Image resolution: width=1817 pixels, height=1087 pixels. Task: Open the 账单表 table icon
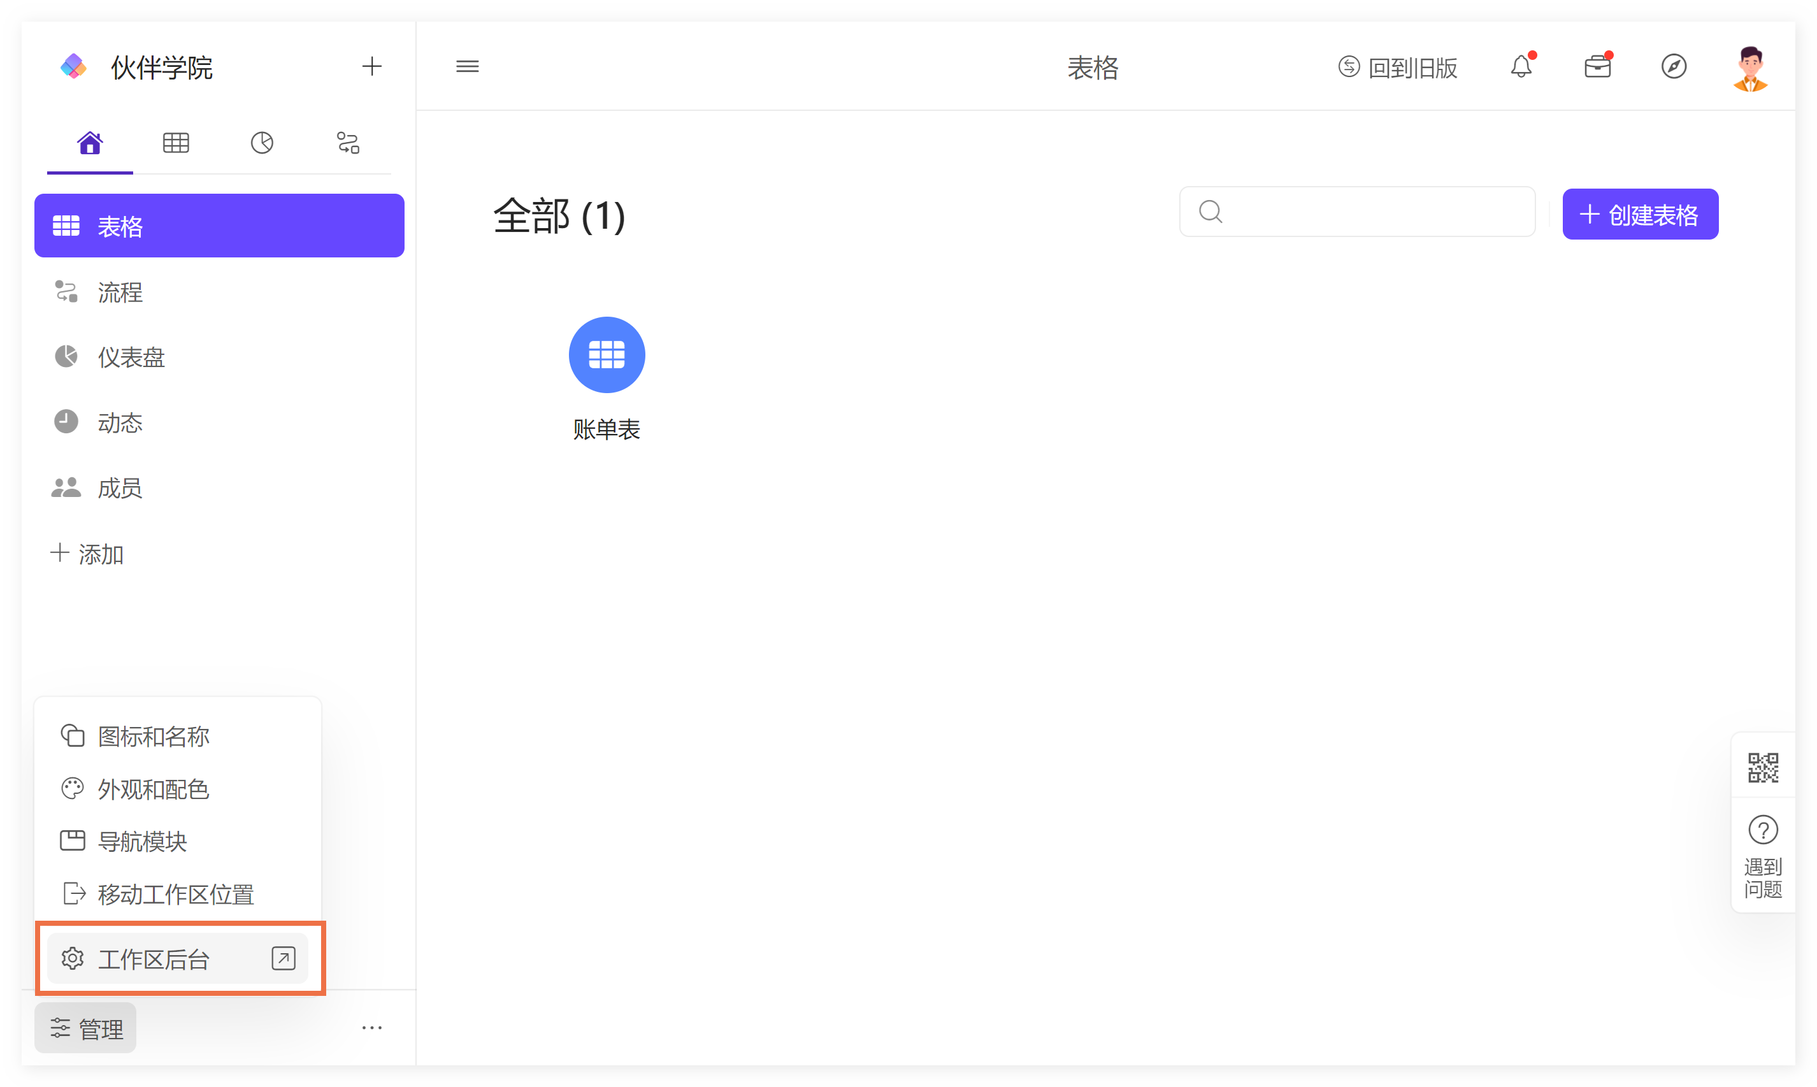pyautogui.click(x=607, y=356)
